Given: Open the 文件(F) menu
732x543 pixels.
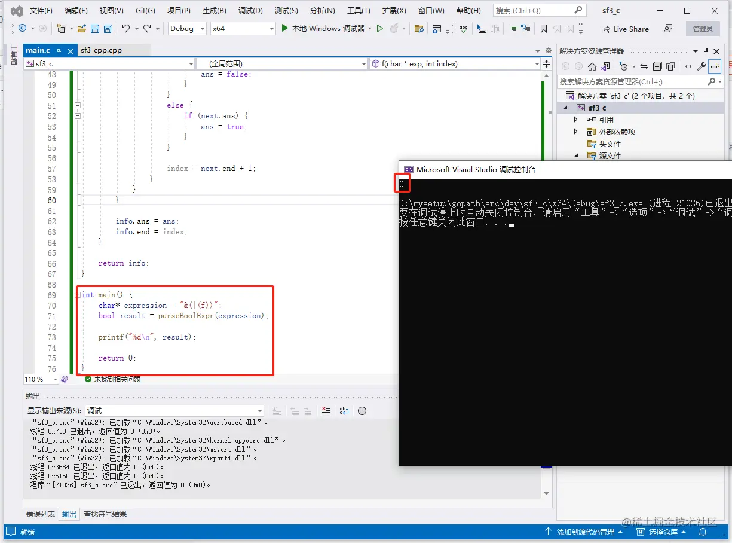Looking at the screenshot, I should click(41, 11).
